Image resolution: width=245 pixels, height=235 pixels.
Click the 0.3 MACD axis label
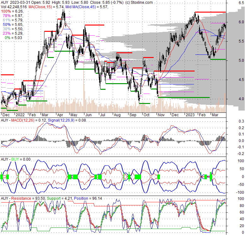coord(242,121)
